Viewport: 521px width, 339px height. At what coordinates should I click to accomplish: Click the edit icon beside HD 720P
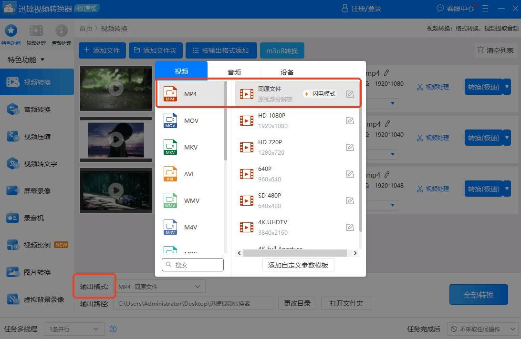click(x=350, y=148)
